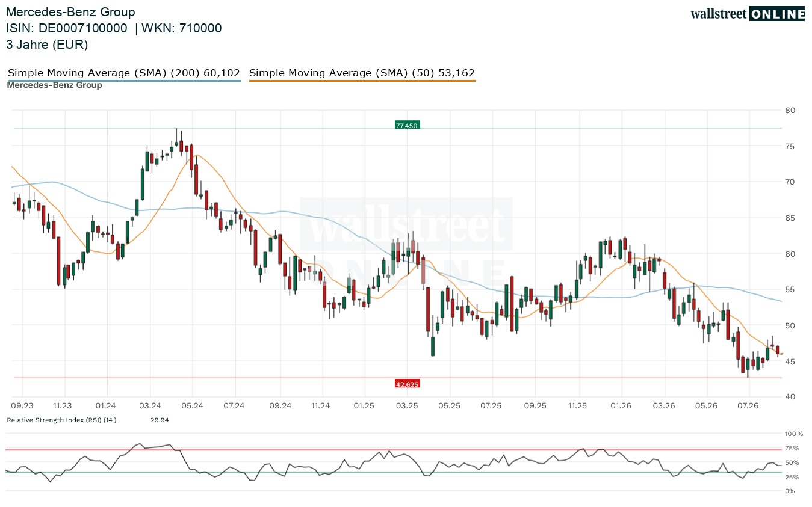Click price axis label 60
The image size is (812, 507).
[x=790, y=254]
